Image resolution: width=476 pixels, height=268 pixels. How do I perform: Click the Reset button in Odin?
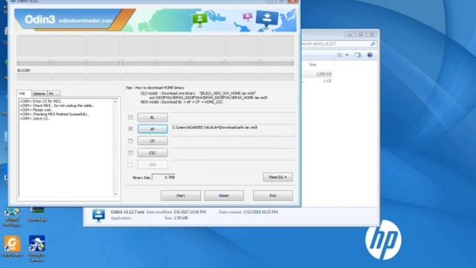[224, 195]
